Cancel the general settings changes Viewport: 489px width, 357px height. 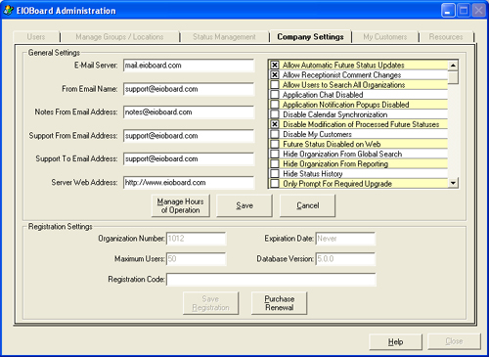point(307,205)
